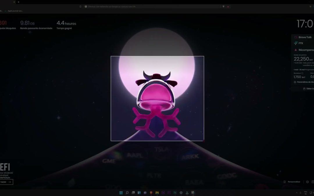Open Widgets from the taskbar
The image size is (314, 196).
click(139, 193)
